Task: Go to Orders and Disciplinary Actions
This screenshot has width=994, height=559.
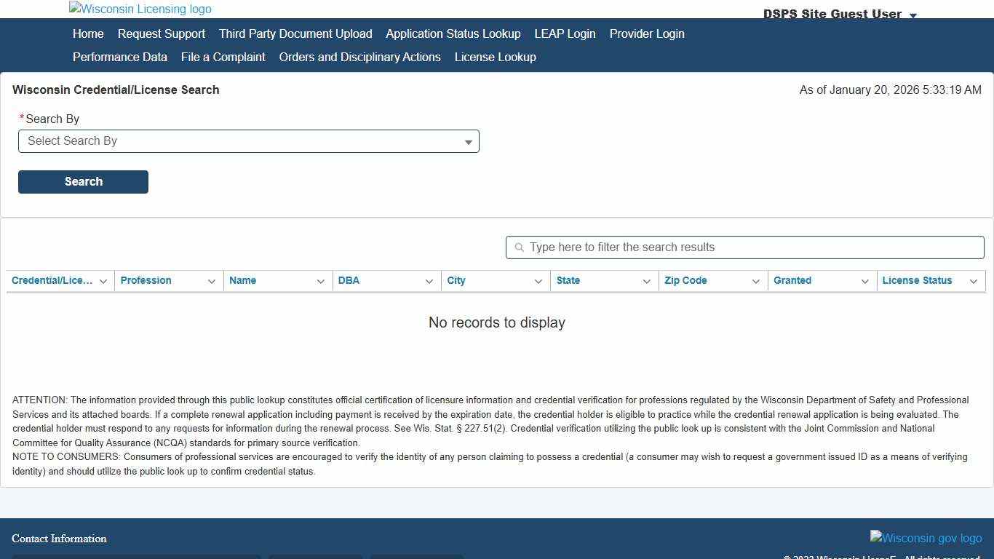Action: pos(359,57)
